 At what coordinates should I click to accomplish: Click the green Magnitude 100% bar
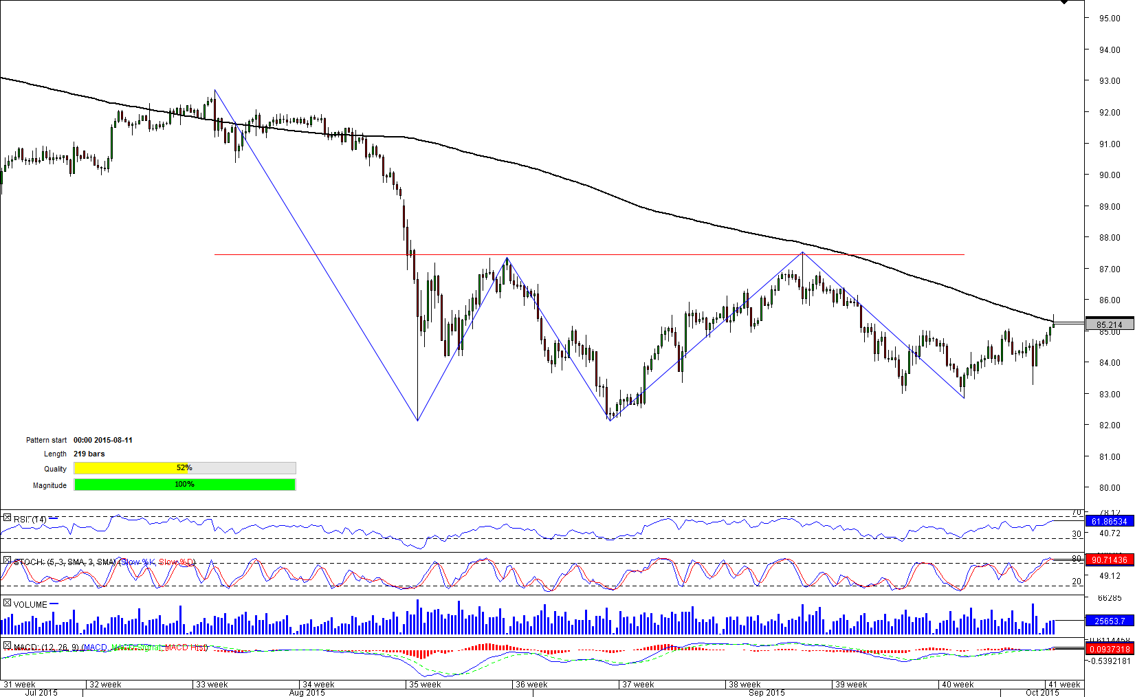pos(184,485)
